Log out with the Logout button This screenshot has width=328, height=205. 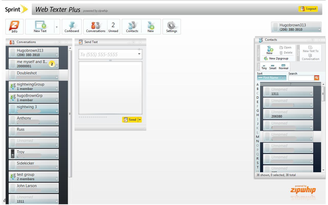click(x=308, y=9)
